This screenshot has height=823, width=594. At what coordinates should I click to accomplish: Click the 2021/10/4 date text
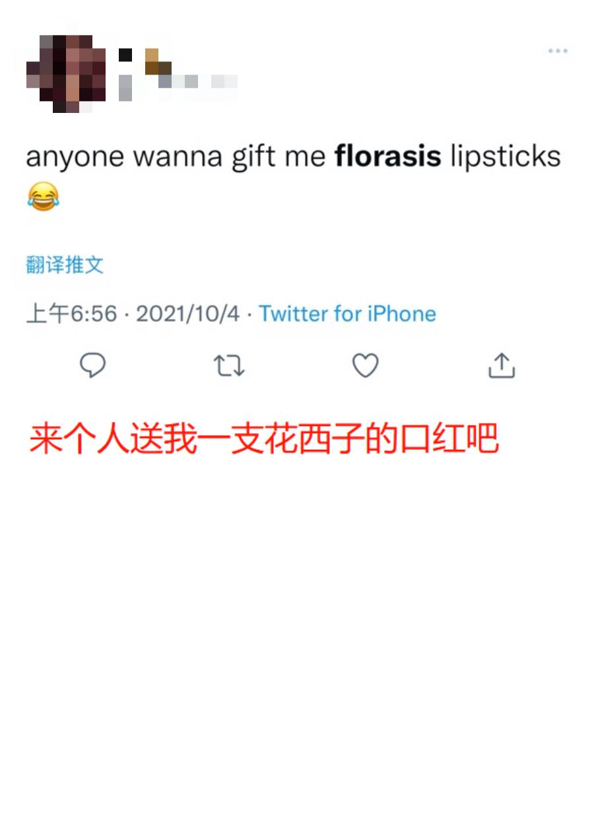(187, 313)
